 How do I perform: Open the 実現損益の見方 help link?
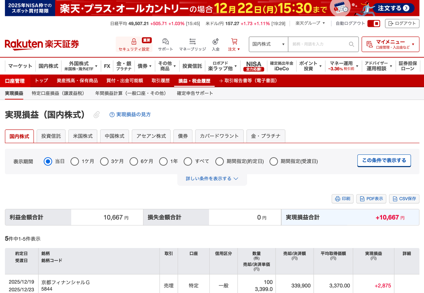[x=131, y=114]
